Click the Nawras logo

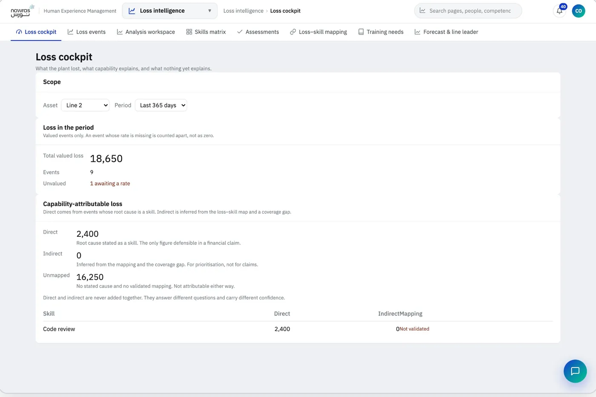coord(22,11)
